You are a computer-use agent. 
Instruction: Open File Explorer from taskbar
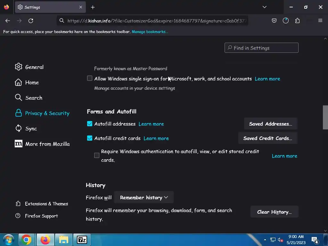point(64,240)
